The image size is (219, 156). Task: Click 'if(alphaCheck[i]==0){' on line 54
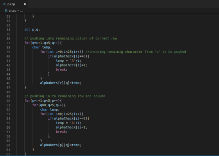[x=69, y=118]
